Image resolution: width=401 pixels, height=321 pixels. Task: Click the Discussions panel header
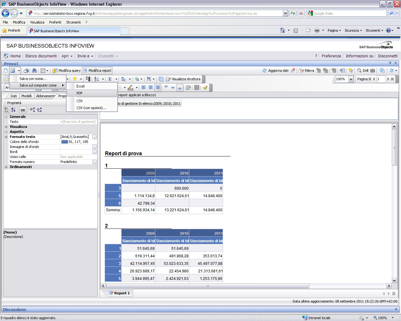click(x=200, y=309)
